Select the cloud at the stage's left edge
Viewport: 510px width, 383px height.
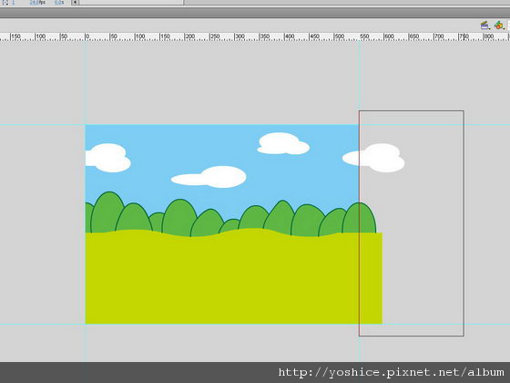click(x=107, y=158)
